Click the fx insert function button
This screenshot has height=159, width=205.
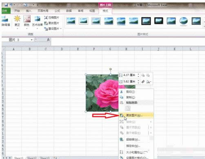[x=48, y=40]
